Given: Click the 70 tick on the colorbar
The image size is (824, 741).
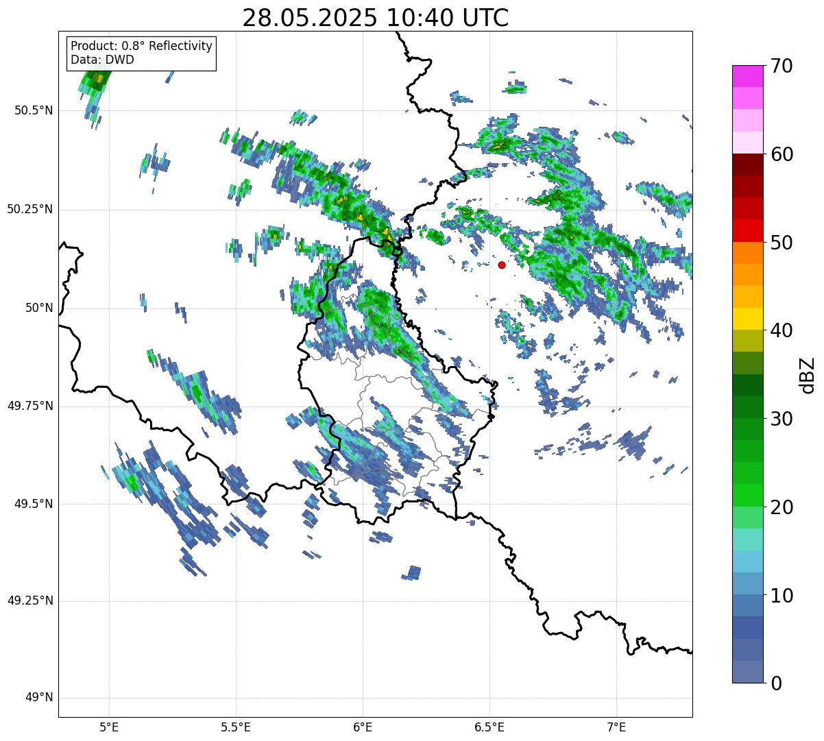Looking at the screenshot, I should (781, 66).
